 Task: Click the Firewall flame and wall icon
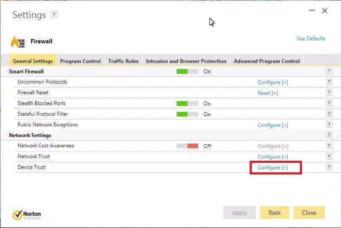[x=18, y=42]
